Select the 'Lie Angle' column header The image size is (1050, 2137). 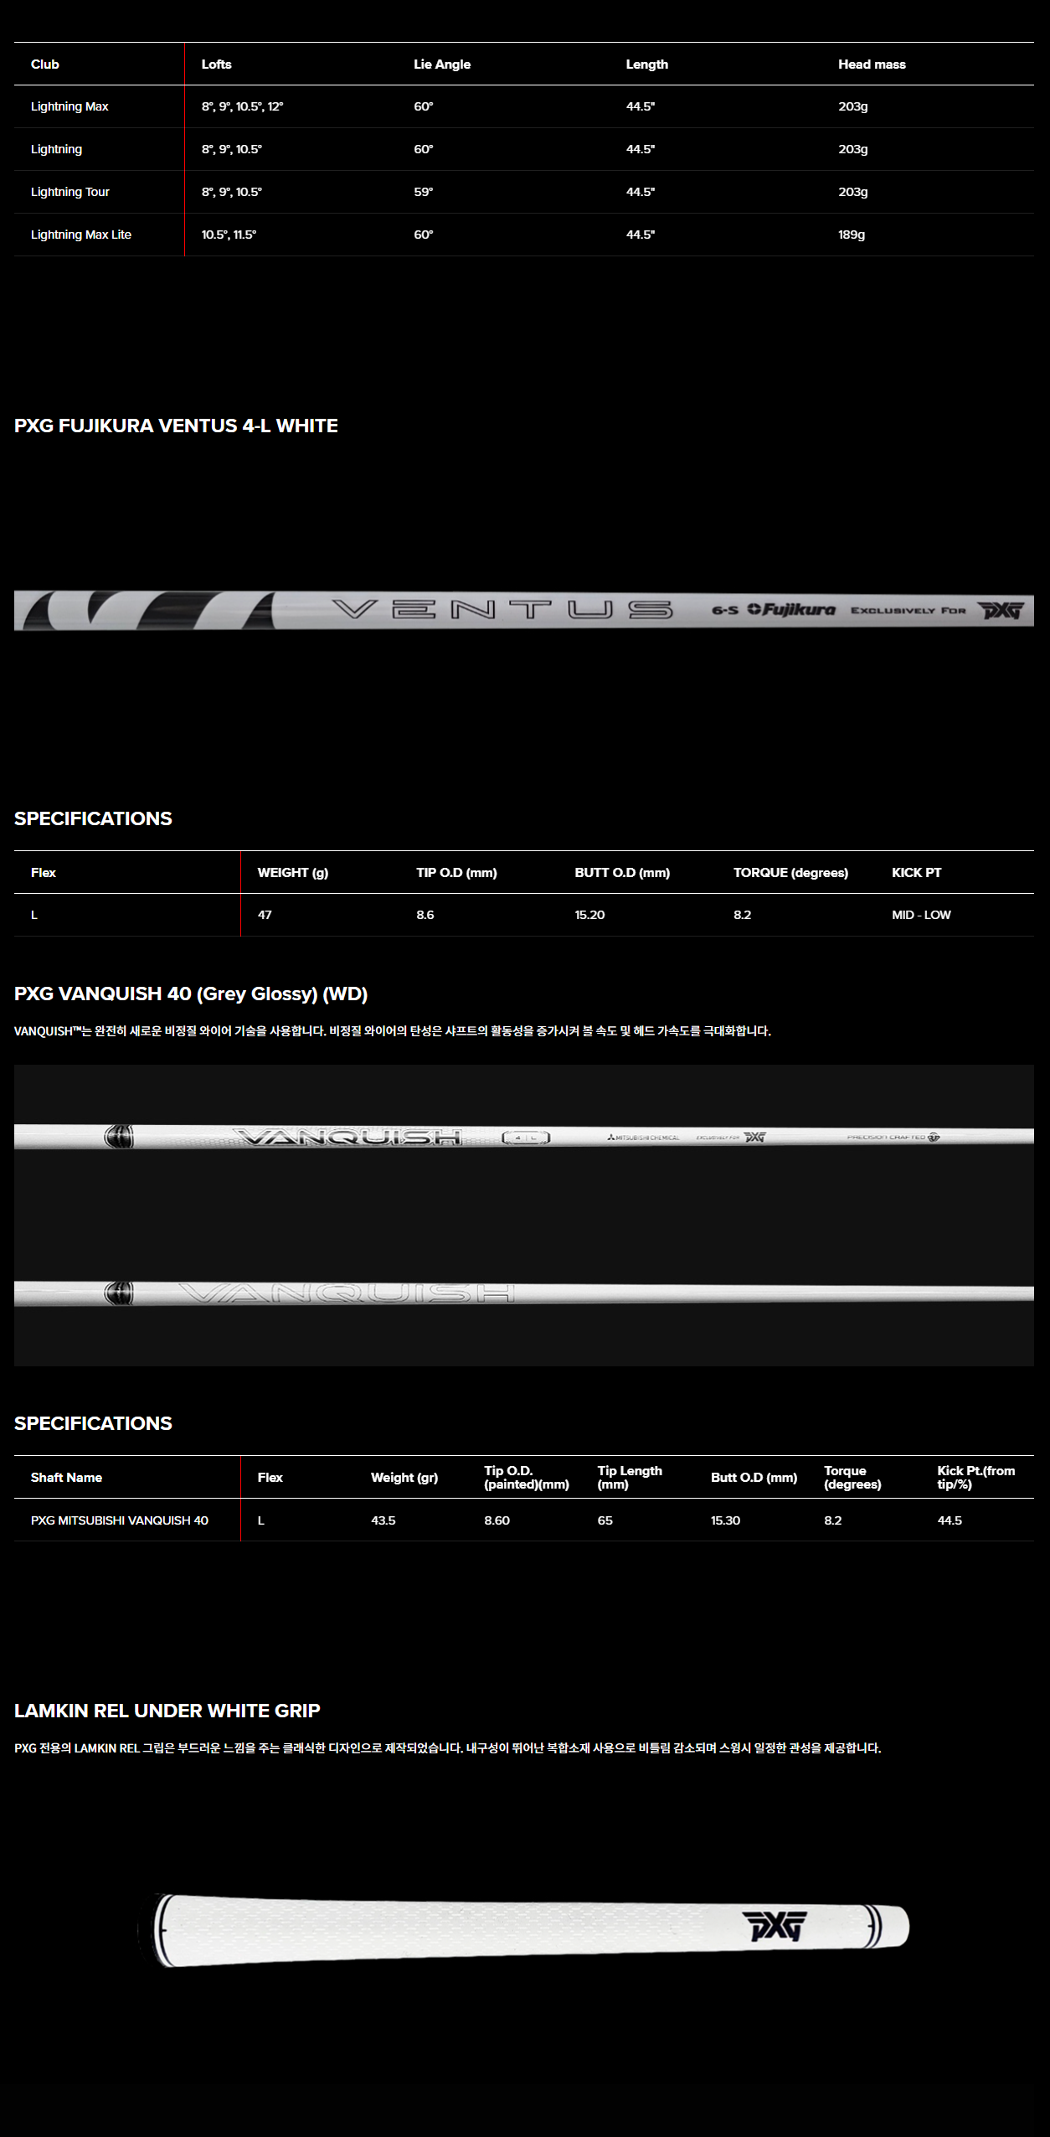[442, 65]
